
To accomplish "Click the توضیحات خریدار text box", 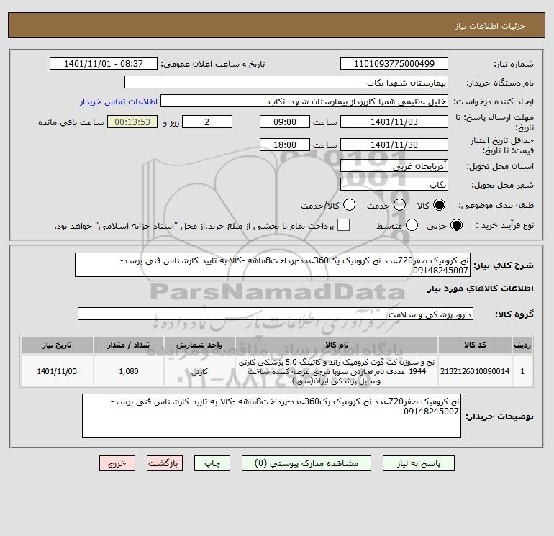I will pyautogui.click(x=271, y=416).
